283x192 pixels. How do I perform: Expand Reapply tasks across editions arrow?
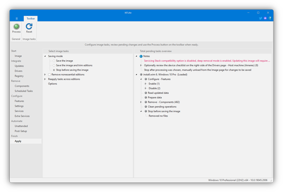45,79
